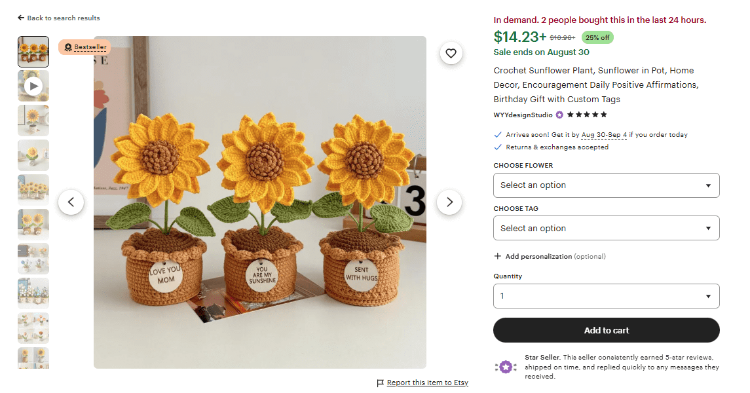The width and height of the screenshot is (750, 393).
Task: Click the Bestseller badge icon
Action: [68, 47]
